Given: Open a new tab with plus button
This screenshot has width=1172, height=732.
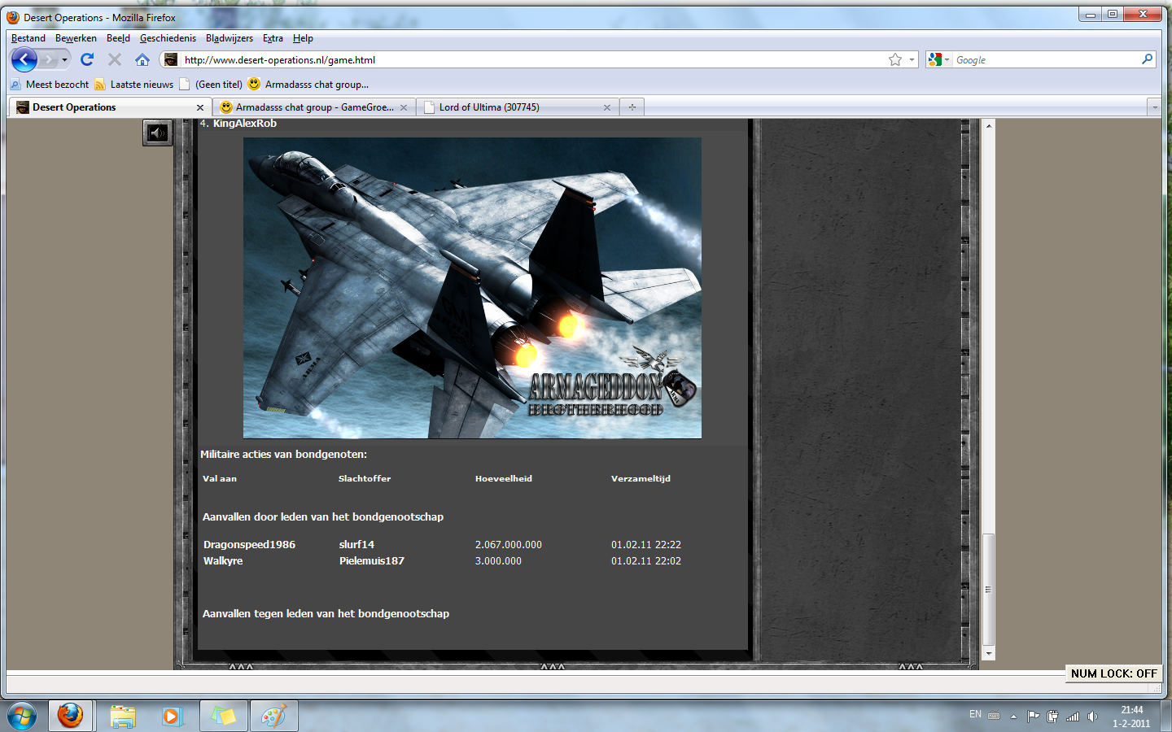Looking at the screenshot, I should coord(632,107).
